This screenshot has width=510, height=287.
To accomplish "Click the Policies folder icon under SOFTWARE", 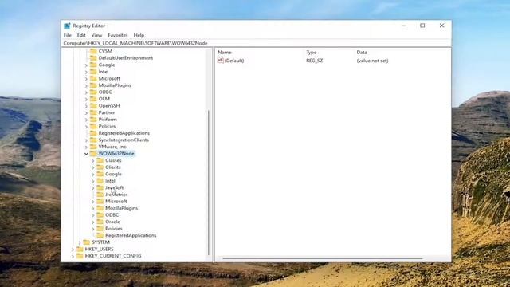I will pos(93,126).
